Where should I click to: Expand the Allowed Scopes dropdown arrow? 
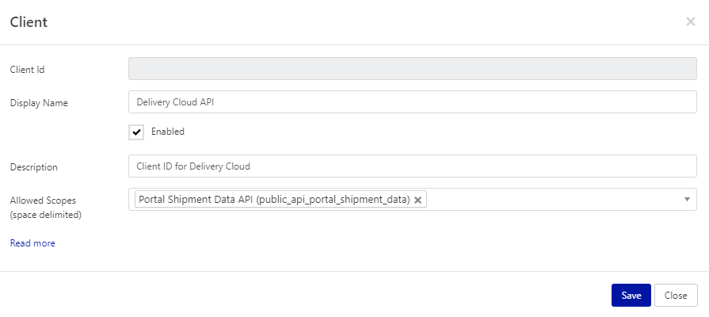pos(687,199)
